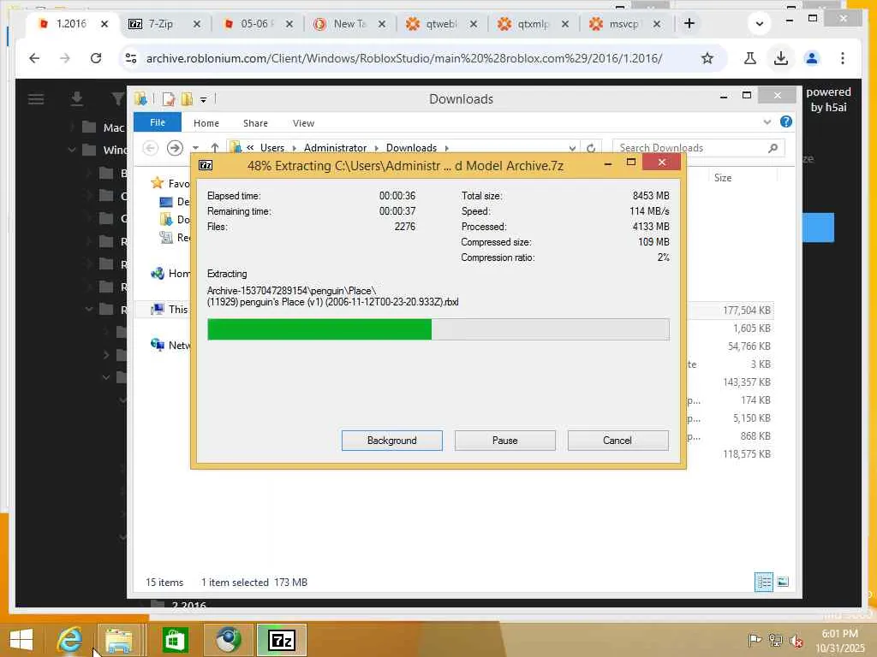This screenshot has height=657, width=877.
Task: Open recent locations dropdown in Explorer
Action: [x=195, y=148]
